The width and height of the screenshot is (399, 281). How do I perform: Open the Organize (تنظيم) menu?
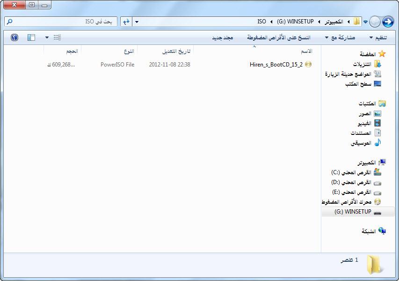[x=378, y=38]
